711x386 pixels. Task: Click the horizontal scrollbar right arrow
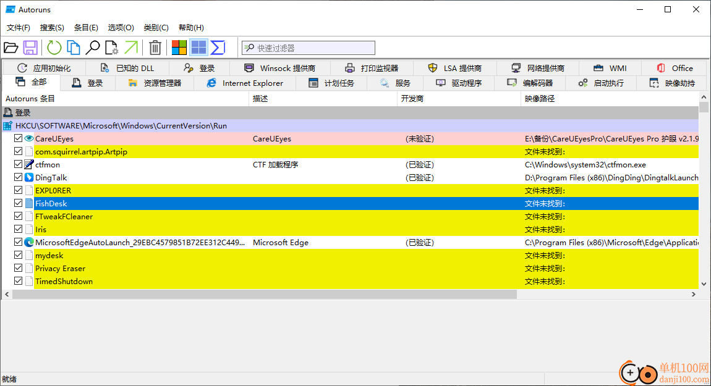point(693,295)
